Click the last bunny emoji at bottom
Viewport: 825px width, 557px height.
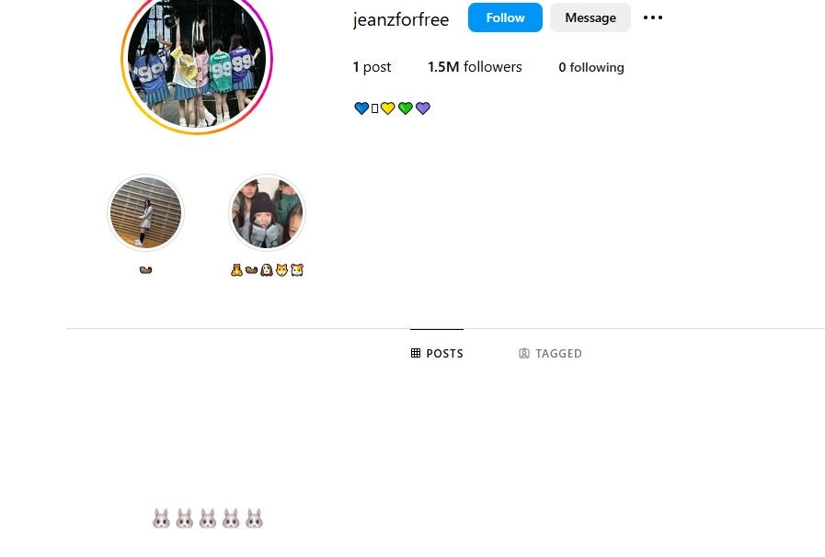(x=254, y=518)
